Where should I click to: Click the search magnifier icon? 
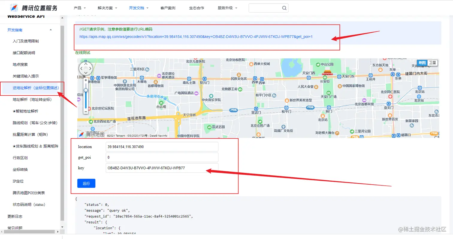click(x=284, y=8)
